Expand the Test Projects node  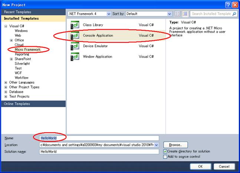point(6,97)
